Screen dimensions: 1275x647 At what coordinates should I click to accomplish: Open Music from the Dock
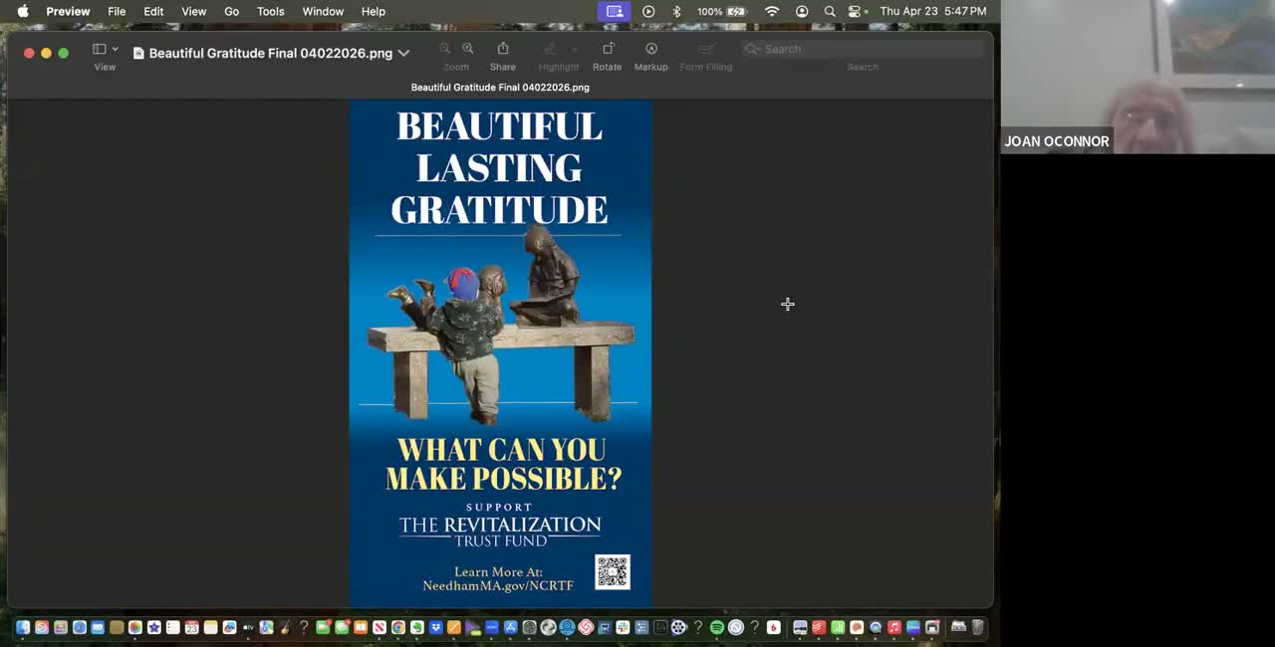(x=894, y=627)
